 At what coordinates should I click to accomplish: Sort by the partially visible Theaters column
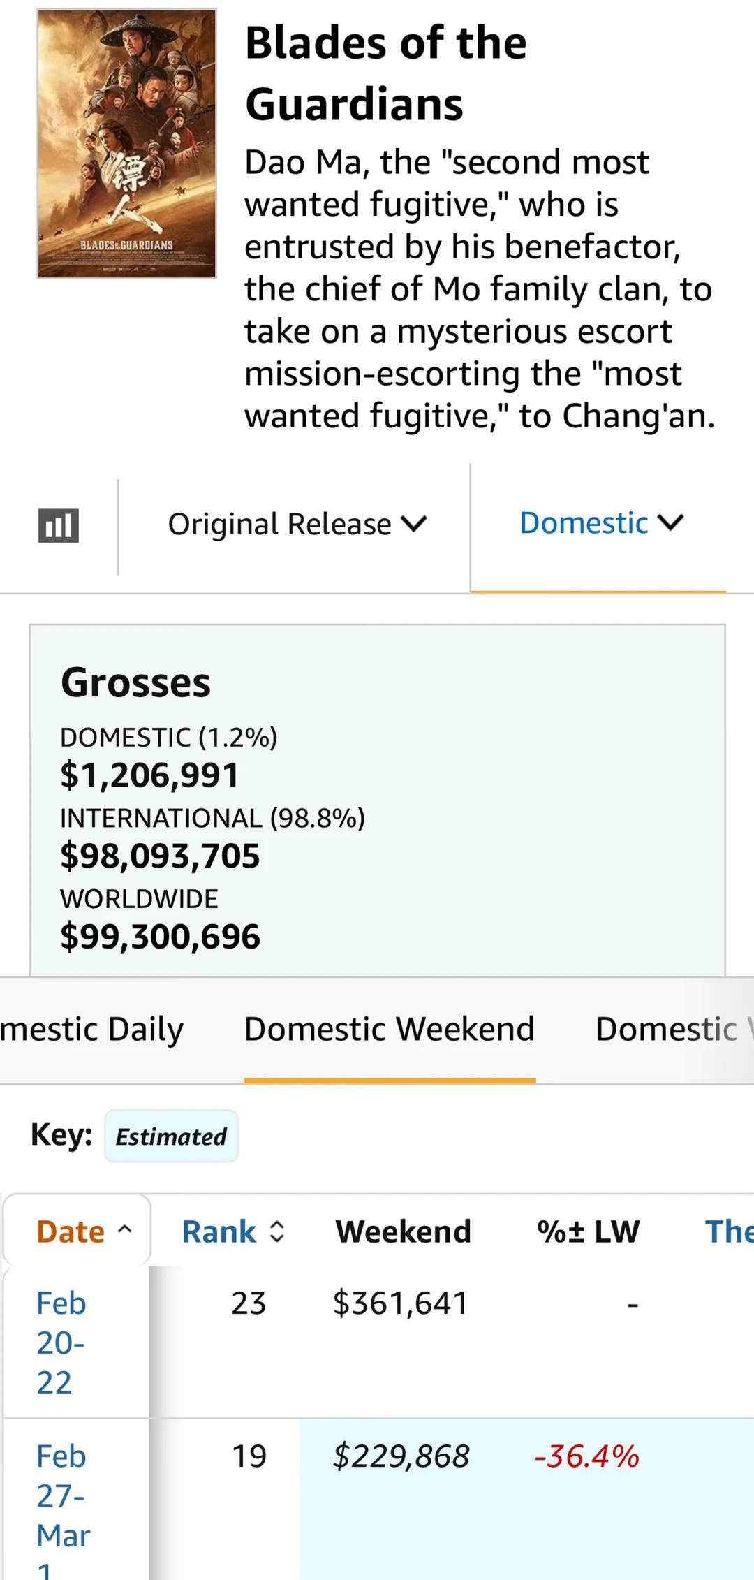729,1231
